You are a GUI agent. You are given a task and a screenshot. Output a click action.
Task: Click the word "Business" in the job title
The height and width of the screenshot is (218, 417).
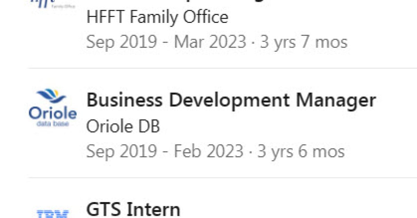(x=124, y=100)
